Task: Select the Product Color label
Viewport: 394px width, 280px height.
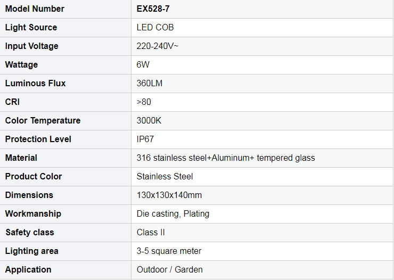Action: coord(34,177)
